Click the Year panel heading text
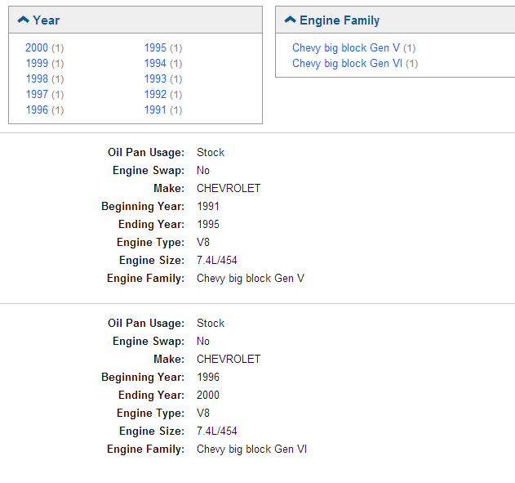 [47, 20]
